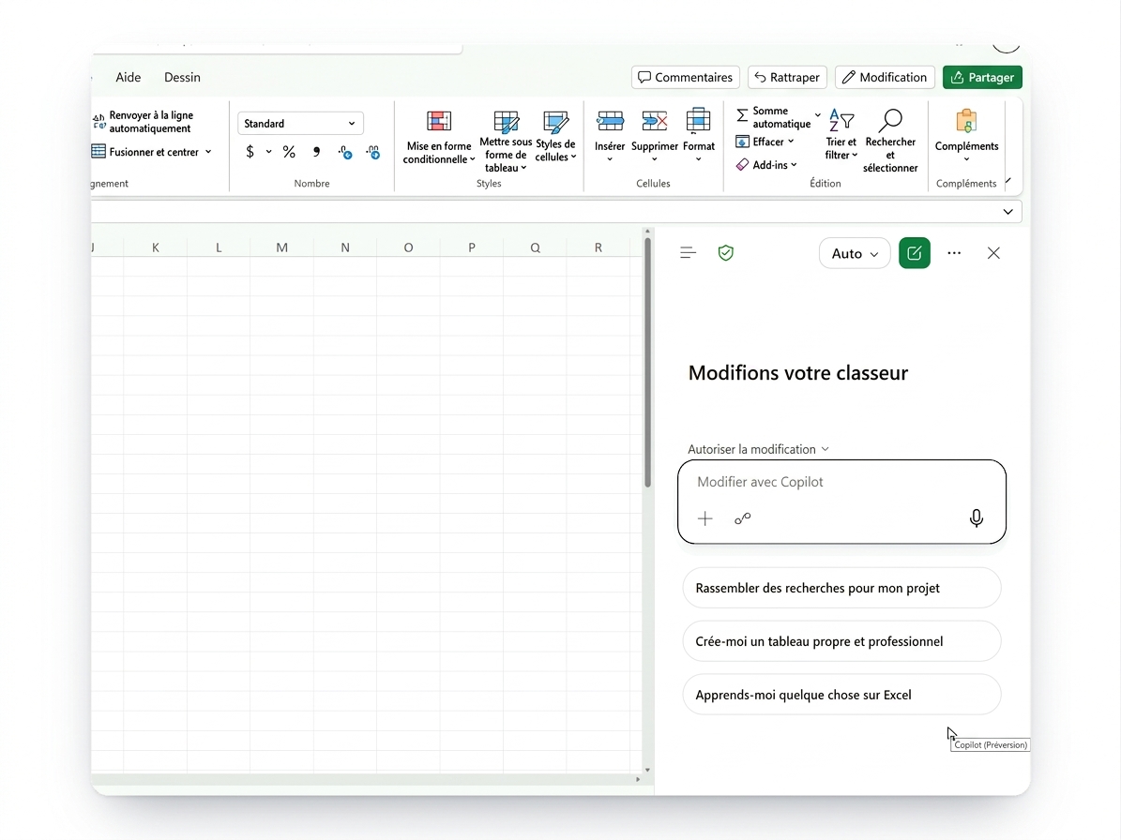Toggle wrap text Renvoyer à la ligne automatiquement
Screen dimensions: 1121x840
coord(144,122)
